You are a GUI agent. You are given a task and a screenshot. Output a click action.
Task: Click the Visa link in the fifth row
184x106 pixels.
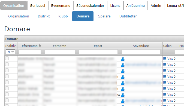(170, 83)
